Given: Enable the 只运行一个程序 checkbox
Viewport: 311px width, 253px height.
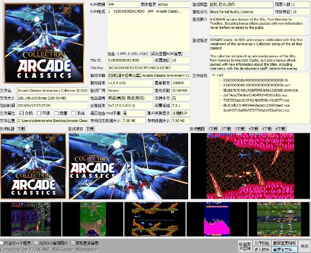Looking at the screenshot, I should tap(2, 243).
